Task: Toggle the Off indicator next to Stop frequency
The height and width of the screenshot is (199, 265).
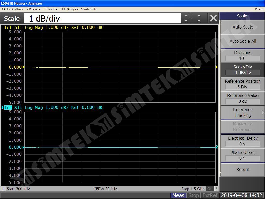Action: pyautogui.click(x=210, y=189)
